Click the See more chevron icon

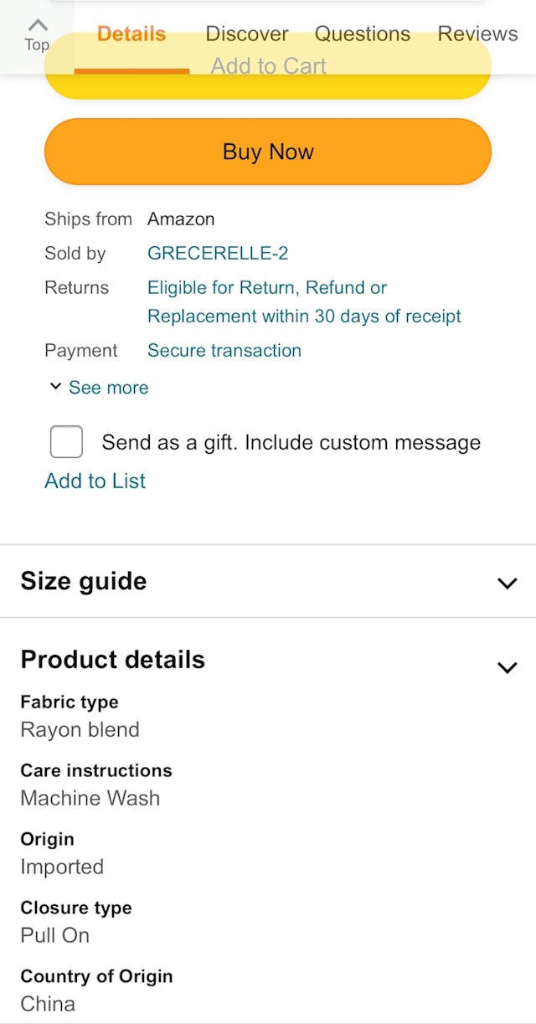point(55,387)
